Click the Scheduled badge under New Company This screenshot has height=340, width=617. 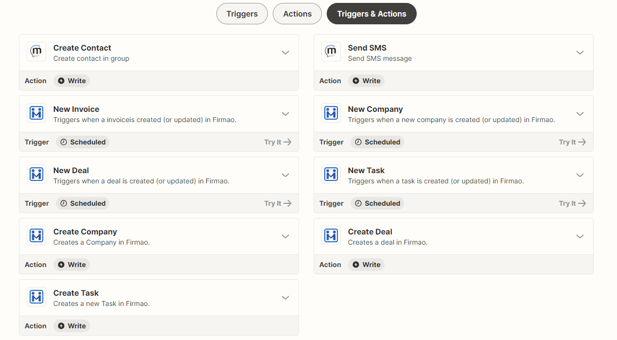click(x=377, y=142)
